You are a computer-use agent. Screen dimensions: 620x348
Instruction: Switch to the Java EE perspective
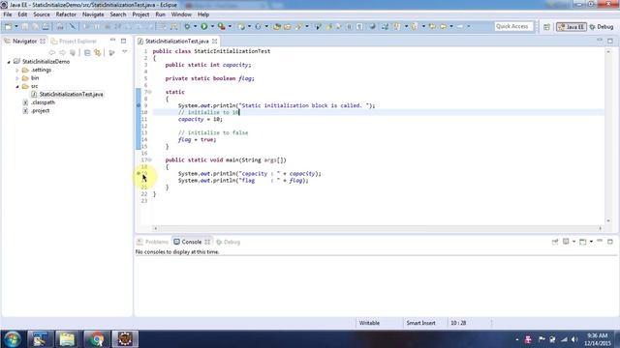pyautogui.click(x=572, y=27)
